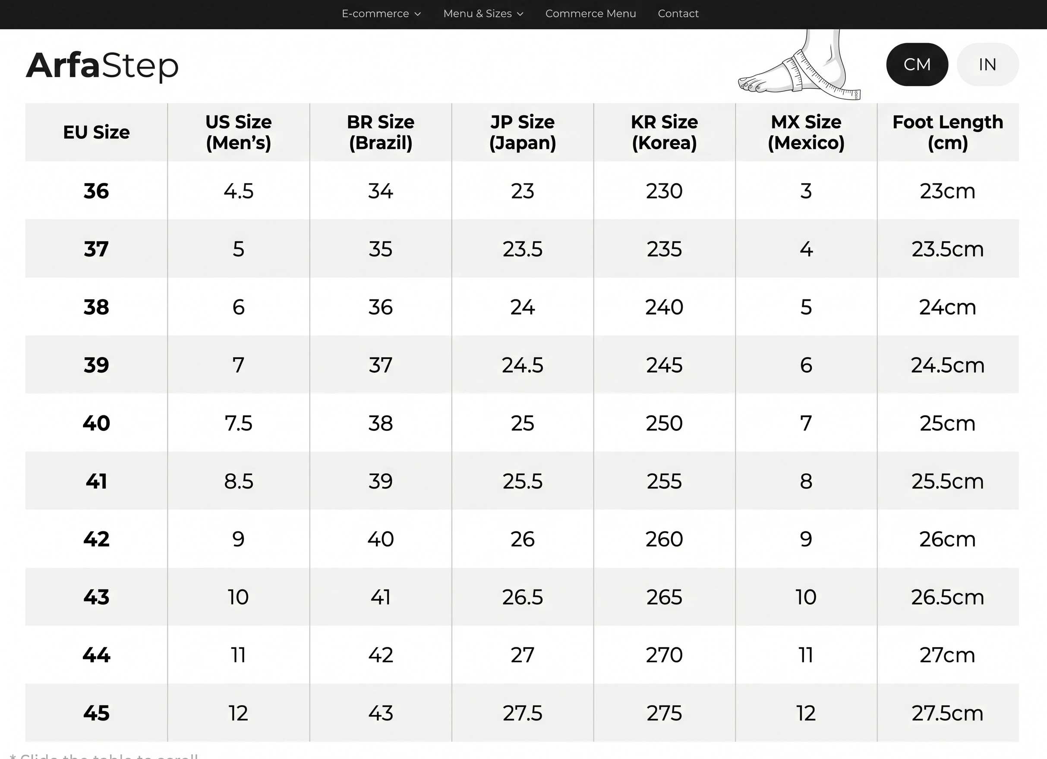Open the Commerce Menu item
Viewport: 1047px width, 759px height.
tap(590, 14)
